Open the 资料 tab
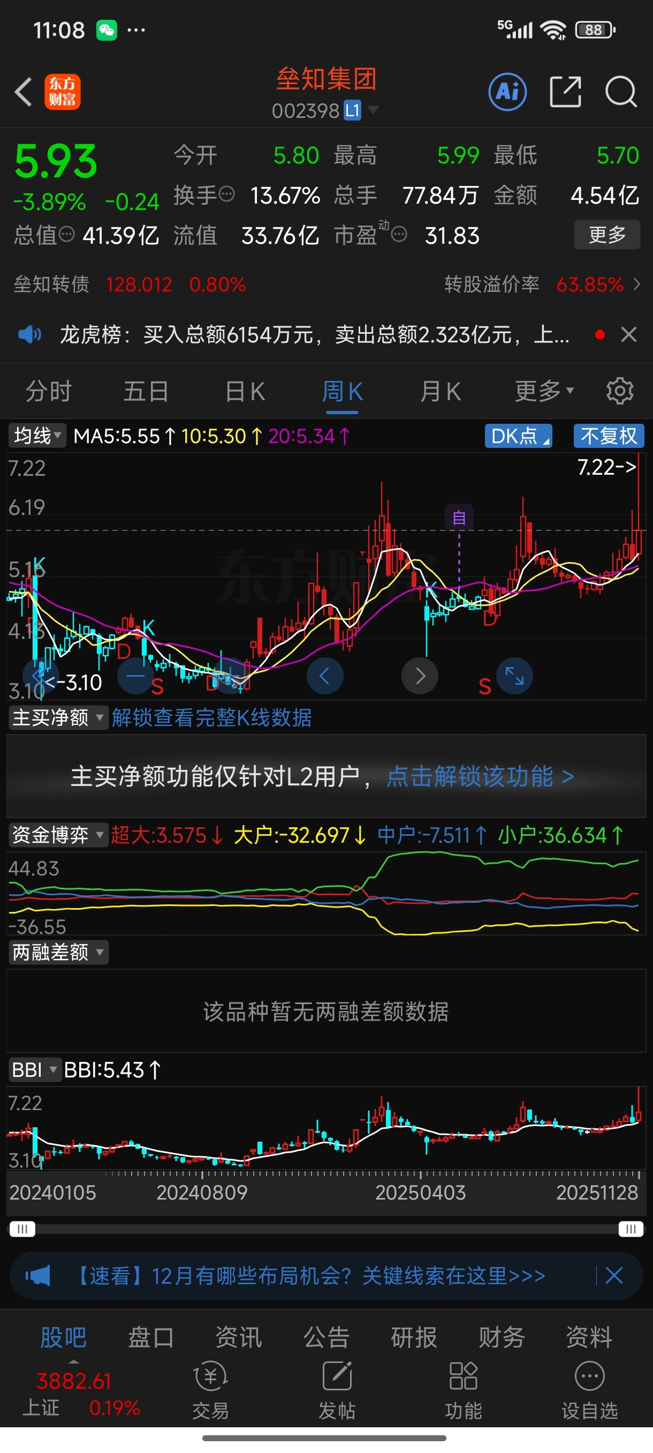 coord(589,1337)
